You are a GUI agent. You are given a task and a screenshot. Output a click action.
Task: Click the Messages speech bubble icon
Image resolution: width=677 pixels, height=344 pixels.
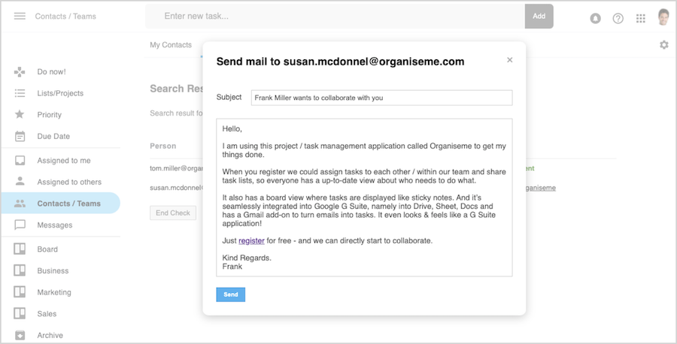click(20, 225)
